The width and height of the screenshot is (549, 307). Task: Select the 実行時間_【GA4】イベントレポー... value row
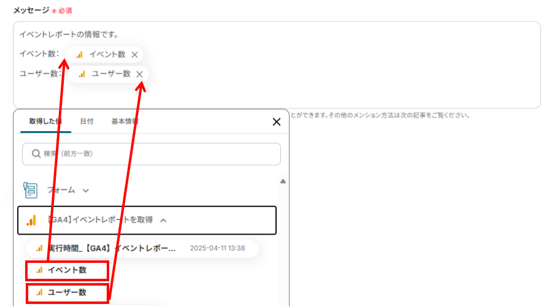tap(142, 248)
